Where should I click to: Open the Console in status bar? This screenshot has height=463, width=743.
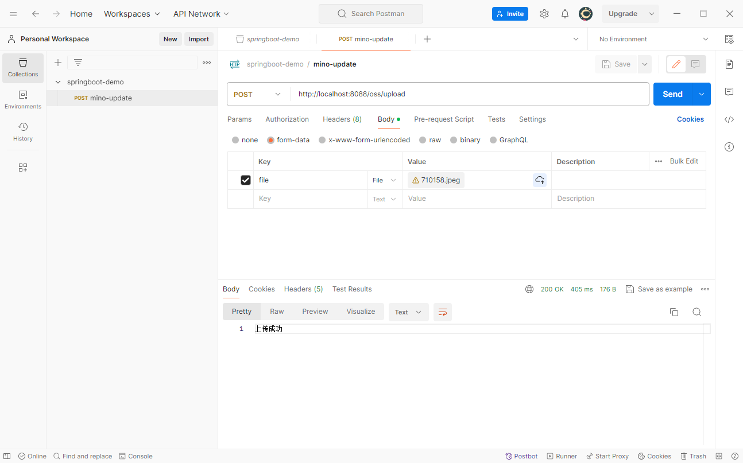[x=136, y=456]
